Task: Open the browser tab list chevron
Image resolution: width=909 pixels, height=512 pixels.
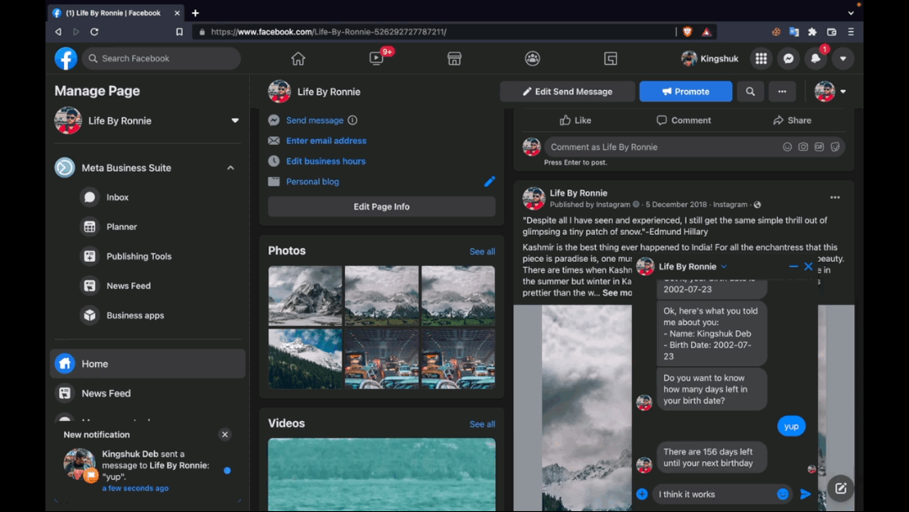Action: [850, 13]
